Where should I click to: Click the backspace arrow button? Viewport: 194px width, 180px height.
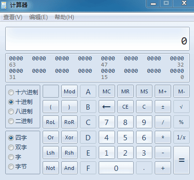[107, 107]
